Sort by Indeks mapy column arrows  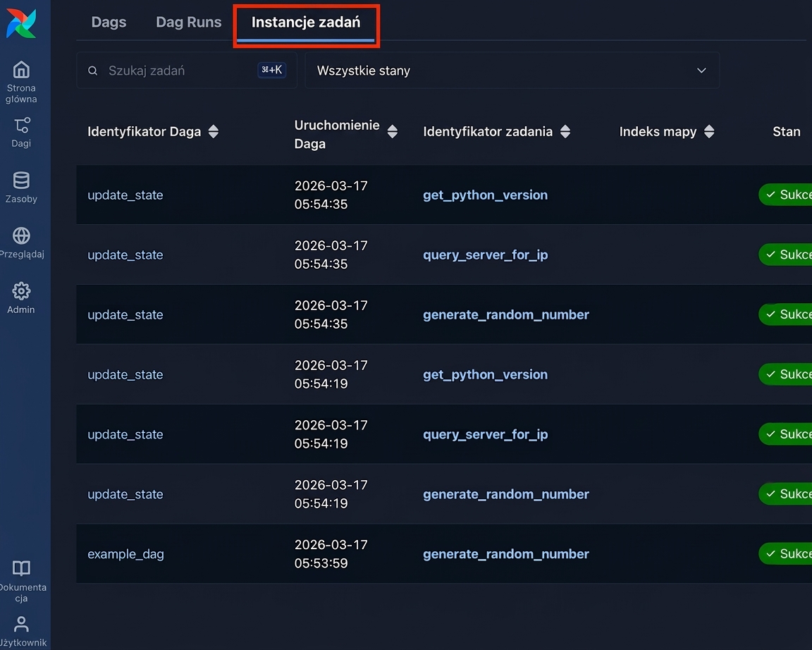[x=710, y=132]
